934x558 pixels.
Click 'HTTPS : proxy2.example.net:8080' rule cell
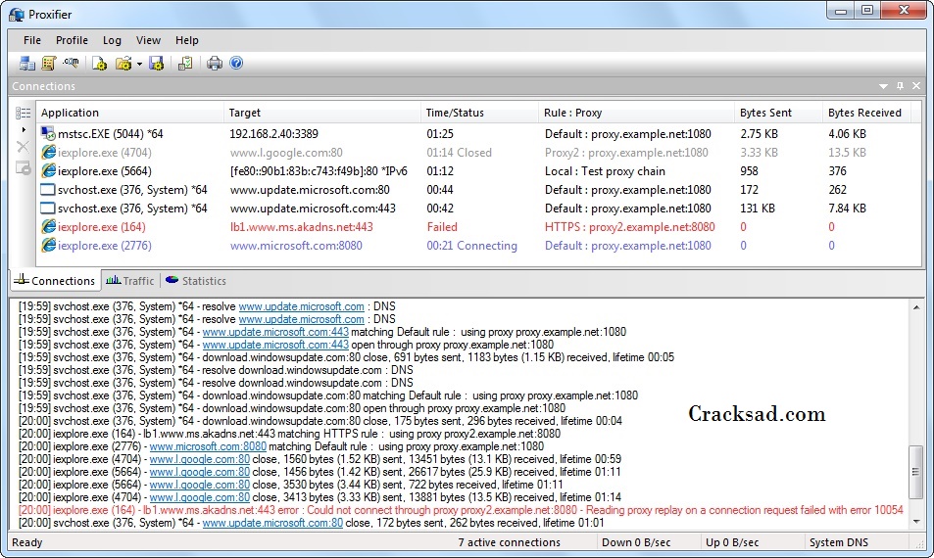coord(629,227)
